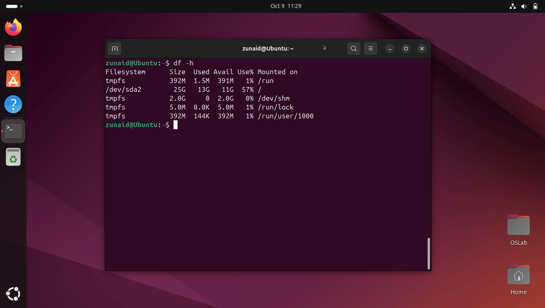Open the calendar from clock Oct 9 11:29
The width and height of the screenshot is (545, 308).
[286, 6]
